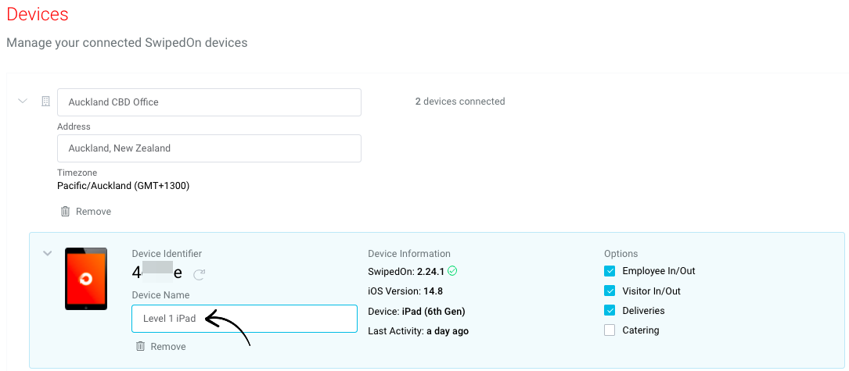Click trash icon under Device Name field
The image size is (849, 371).
click(140, 346)
